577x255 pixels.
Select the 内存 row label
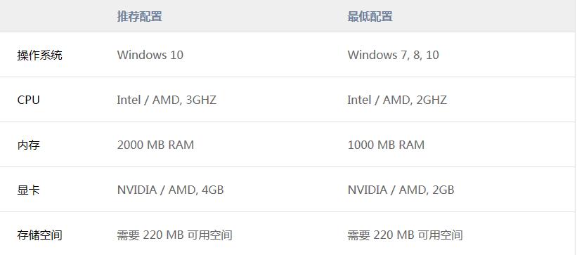click(28, 145)
